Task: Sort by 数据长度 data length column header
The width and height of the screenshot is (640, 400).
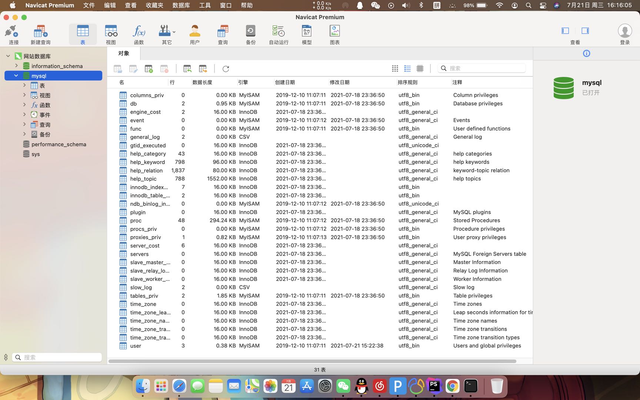Action: [x=202, y=82]
